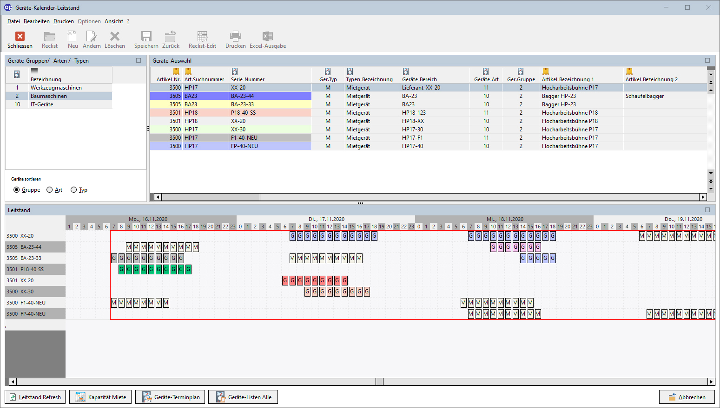Click the Zurück undo icon
720x408 pixels.
pos(171,36)
